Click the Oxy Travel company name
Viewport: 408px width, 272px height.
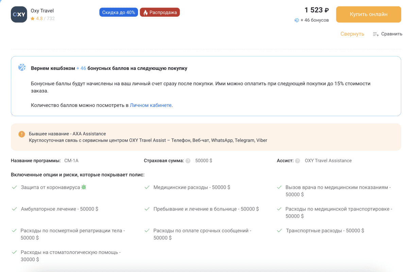point(42,11)
